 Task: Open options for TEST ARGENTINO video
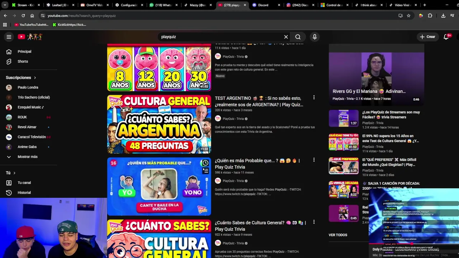pyautogui.click(x=314, y=97)
